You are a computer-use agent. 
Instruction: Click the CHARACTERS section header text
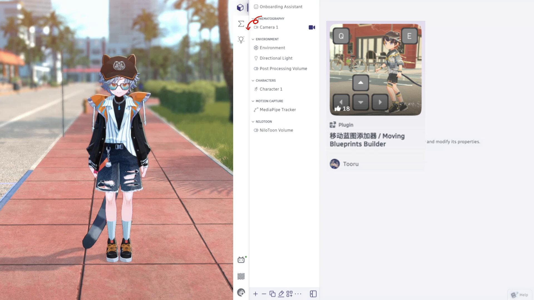coord(266,81)
